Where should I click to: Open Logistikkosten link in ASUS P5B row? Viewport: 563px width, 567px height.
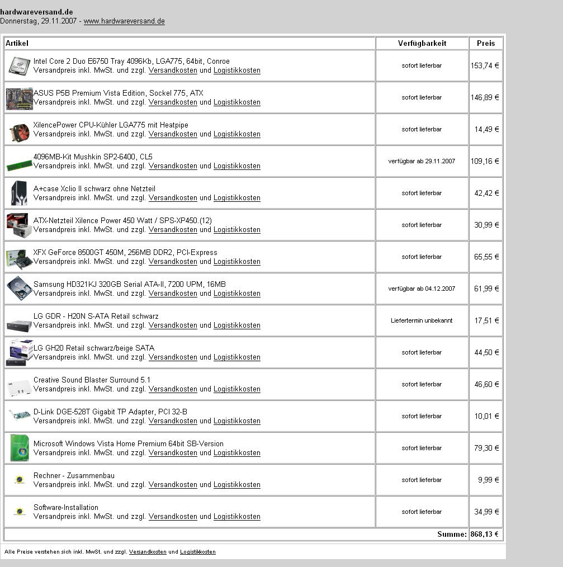[237, 102]
